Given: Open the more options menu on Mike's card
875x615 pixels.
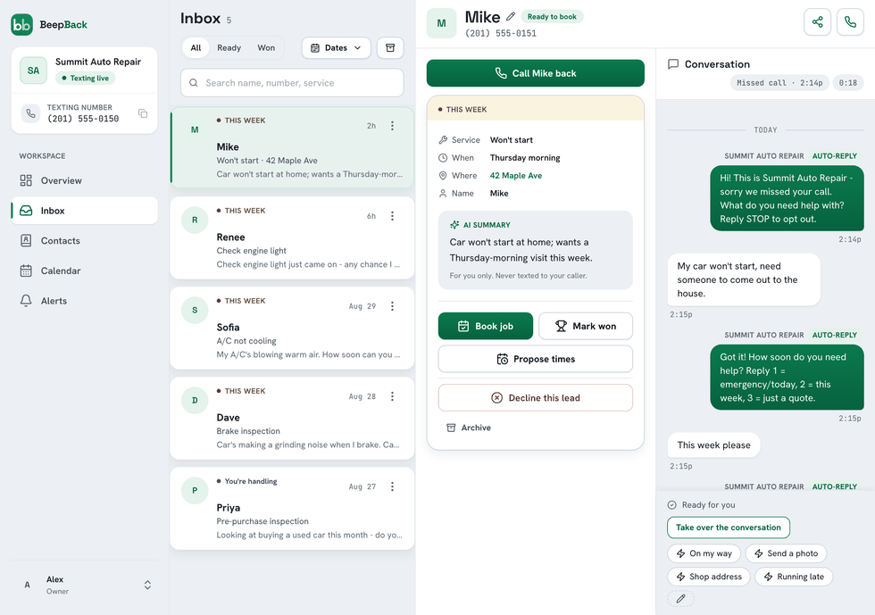Looking at the screenshot, I should (392, 126).
